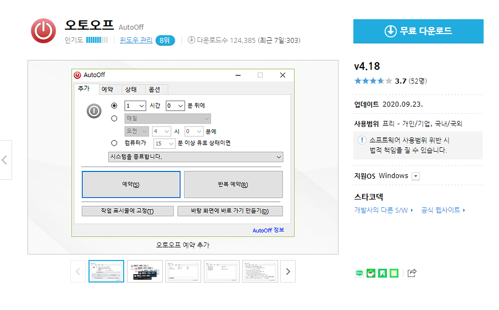499x310 pixels.
Task: Select the second dark timer thumbnail
Action: coord(145,271)
